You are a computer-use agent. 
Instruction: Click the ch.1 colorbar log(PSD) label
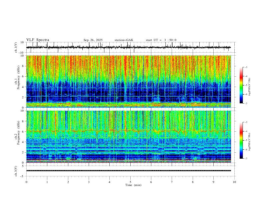[x=250, y=86]
